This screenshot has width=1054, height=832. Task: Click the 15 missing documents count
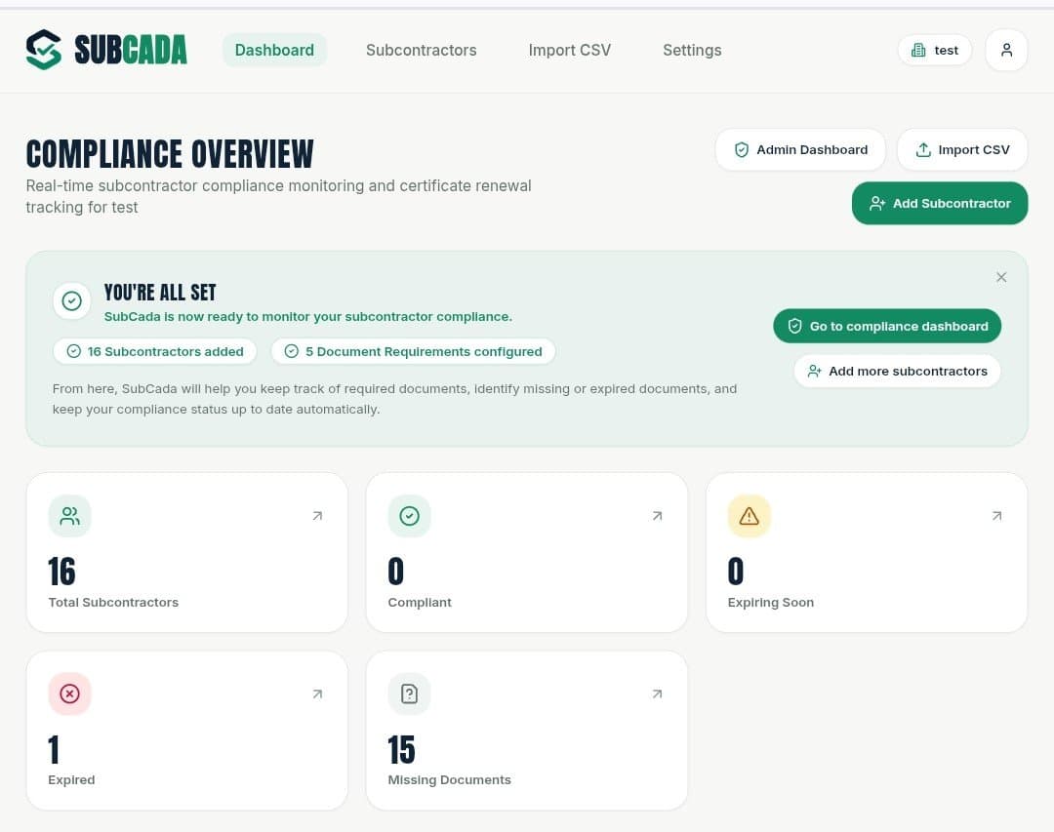(401, 749)
